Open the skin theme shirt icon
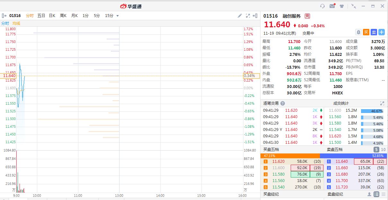The image size is (388, 200). (341, 6)
